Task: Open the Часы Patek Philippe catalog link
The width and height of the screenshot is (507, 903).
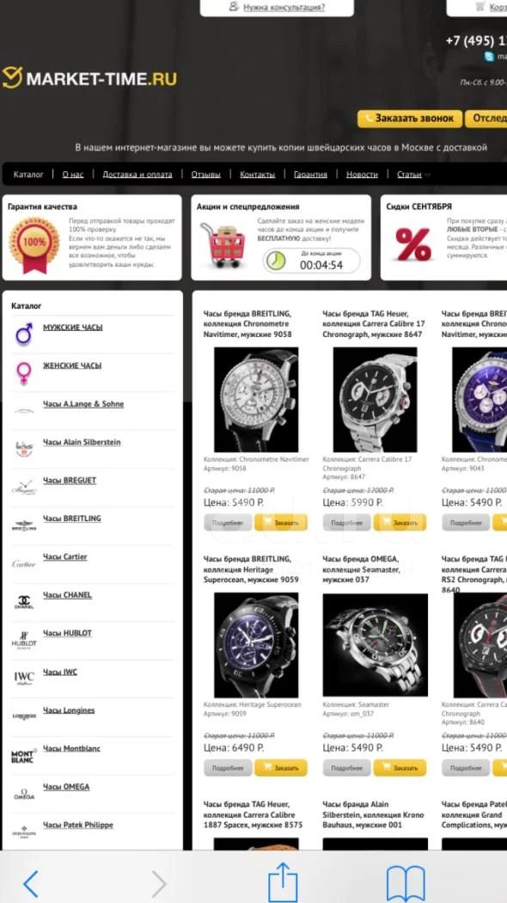Action: coord(77,826)
